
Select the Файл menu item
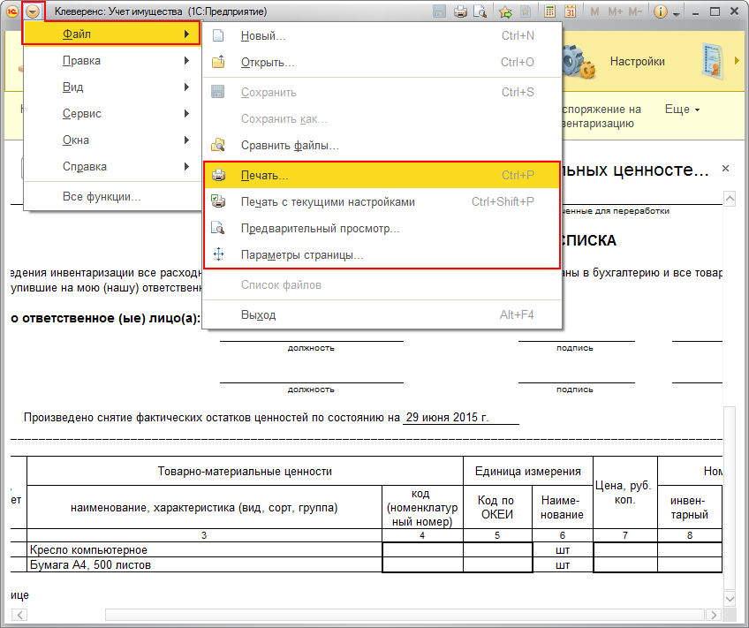tap(111, 34)
